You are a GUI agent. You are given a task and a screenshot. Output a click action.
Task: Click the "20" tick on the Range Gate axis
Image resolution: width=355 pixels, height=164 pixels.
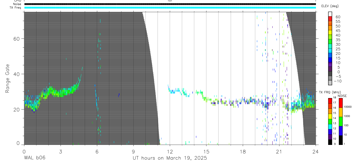click(x=17, y=110)
